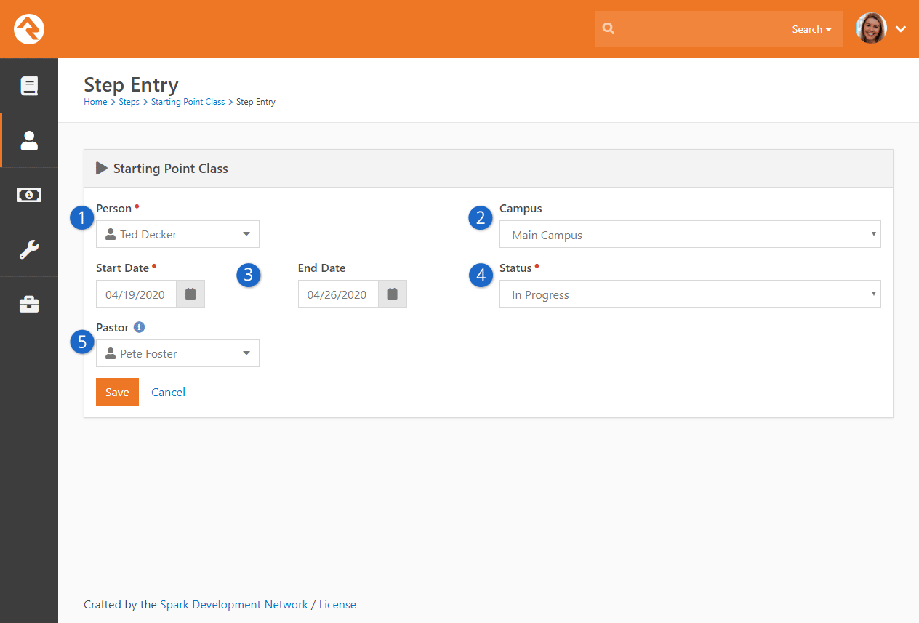Click the user profile avatar photo
This screenshot has width=919, height=623.
(872, 29)
